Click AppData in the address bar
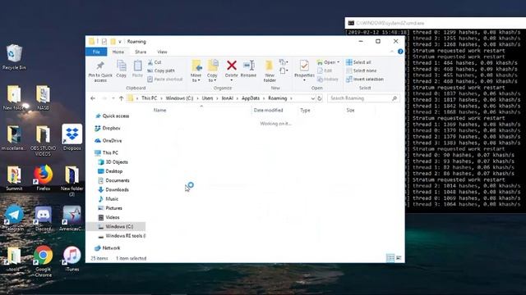 point(251,98)
